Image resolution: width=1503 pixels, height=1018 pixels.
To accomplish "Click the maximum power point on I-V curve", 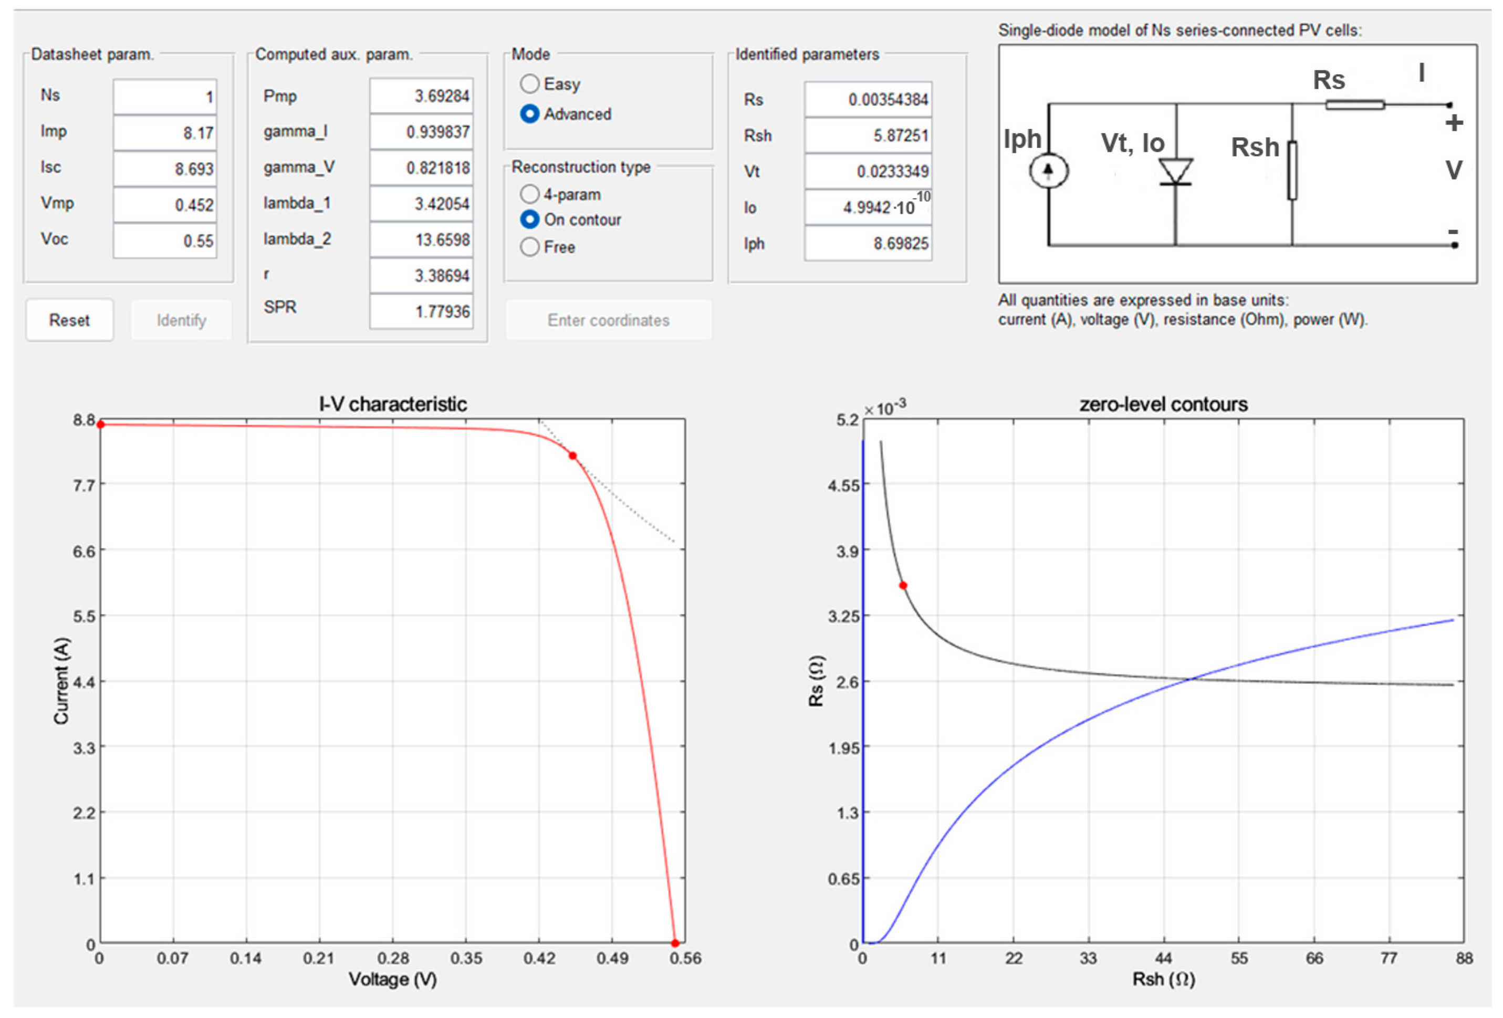I will pos(572,456).
